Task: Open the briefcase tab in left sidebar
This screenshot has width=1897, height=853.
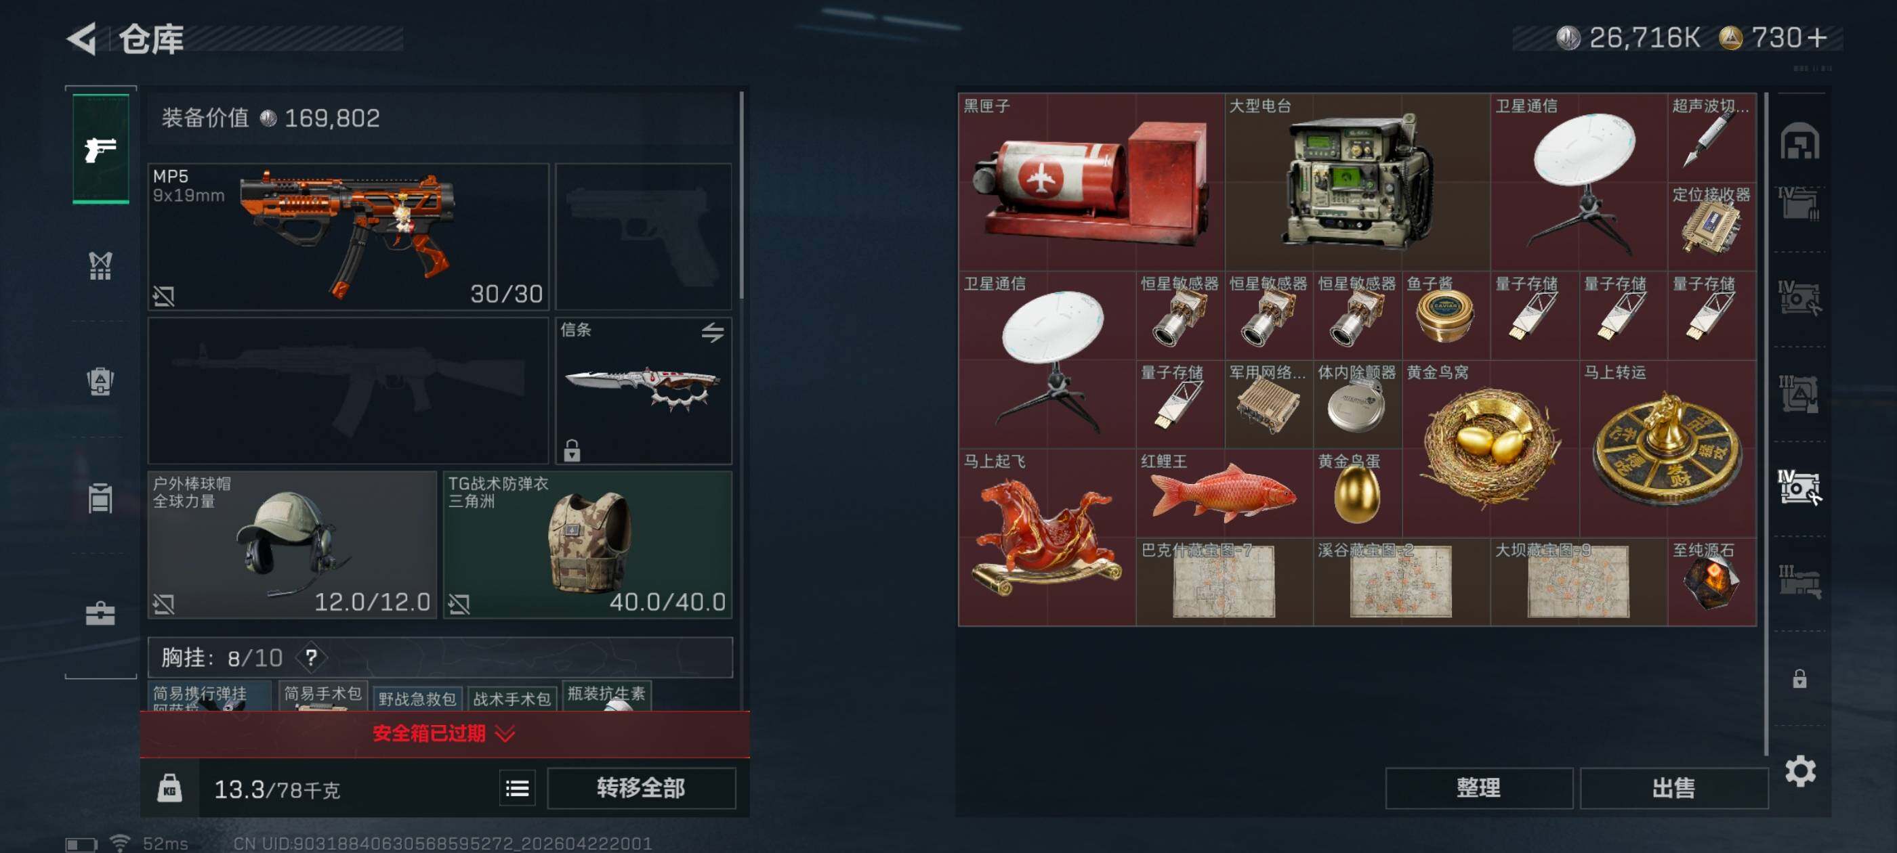Action: pos(100,613)
